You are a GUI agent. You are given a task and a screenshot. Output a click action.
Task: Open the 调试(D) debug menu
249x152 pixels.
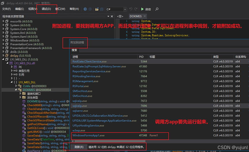click(x=46, y=9)
